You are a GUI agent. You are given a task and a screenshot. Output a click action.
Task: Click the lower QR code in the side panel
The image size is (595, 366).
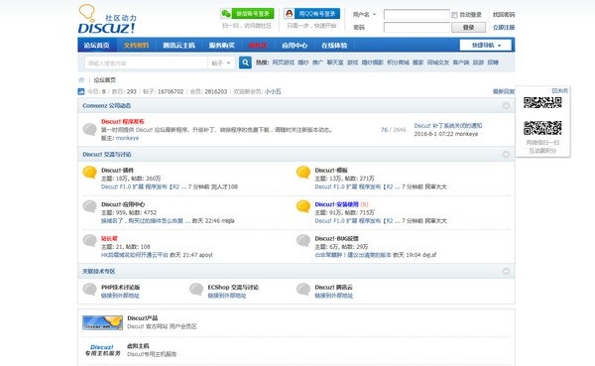(x=542, y=128)
